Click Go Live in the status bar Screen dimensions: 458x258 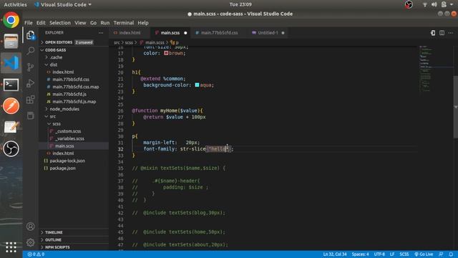424,254
